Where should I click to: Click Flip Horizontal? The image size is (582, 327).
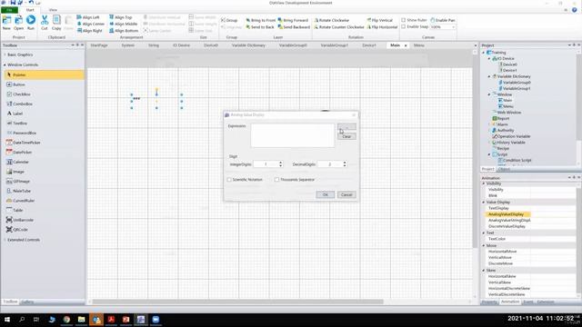[x=382, y=26]
